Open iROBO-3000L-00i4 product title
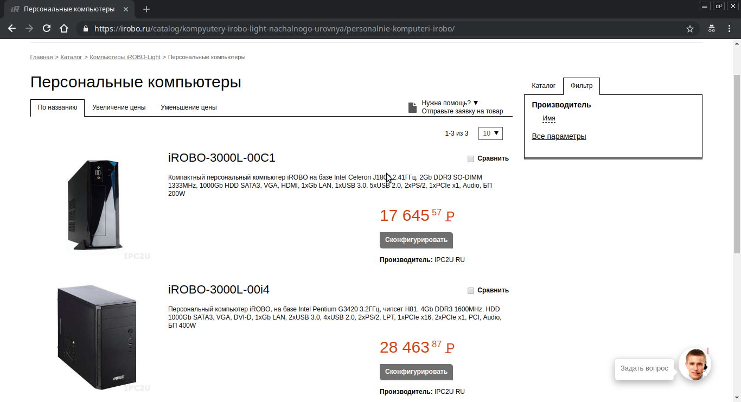741x402 pixels. 219,290
